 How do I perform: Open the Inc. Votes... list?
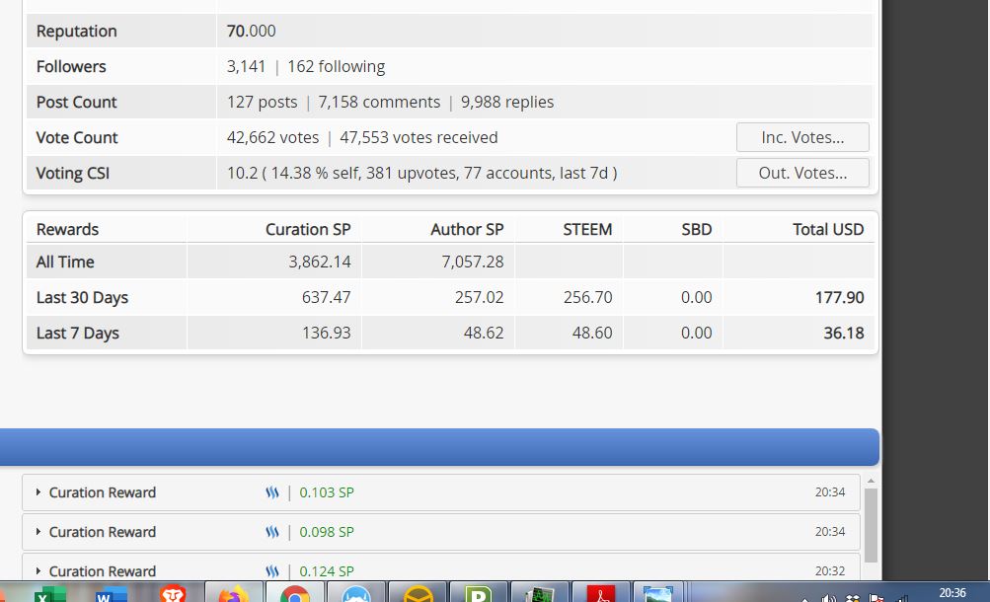tap(801, 137)
